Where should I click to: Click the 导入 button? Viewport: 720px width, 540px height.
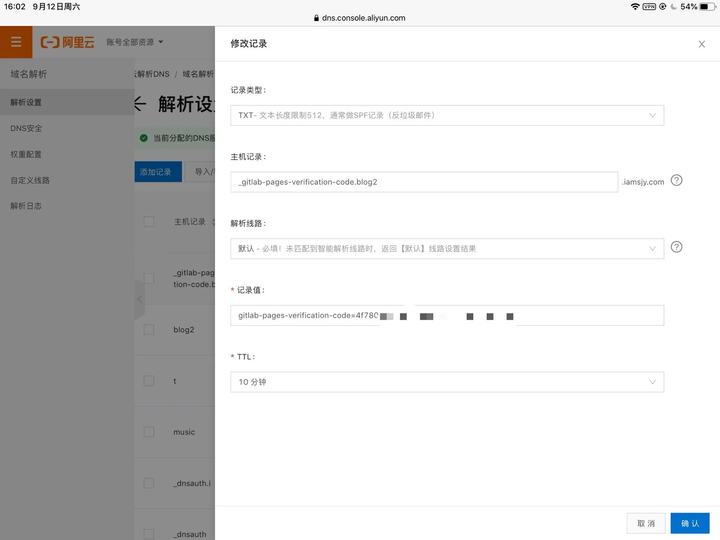[x=200, y=172]
